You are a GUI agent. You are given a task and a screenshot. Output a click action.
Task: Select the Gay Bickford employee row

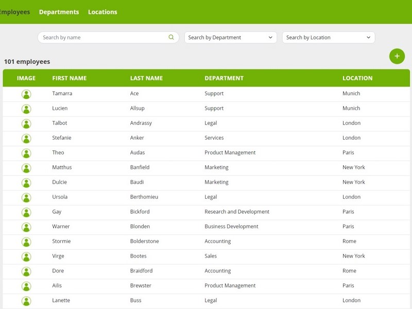pos(206,212)
